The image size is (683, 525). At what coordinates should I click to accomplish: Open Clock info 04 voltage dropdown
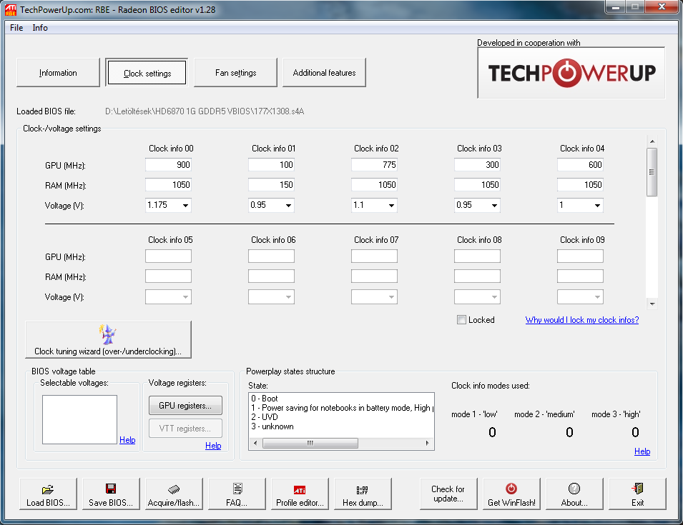click(x=597, y=205)
